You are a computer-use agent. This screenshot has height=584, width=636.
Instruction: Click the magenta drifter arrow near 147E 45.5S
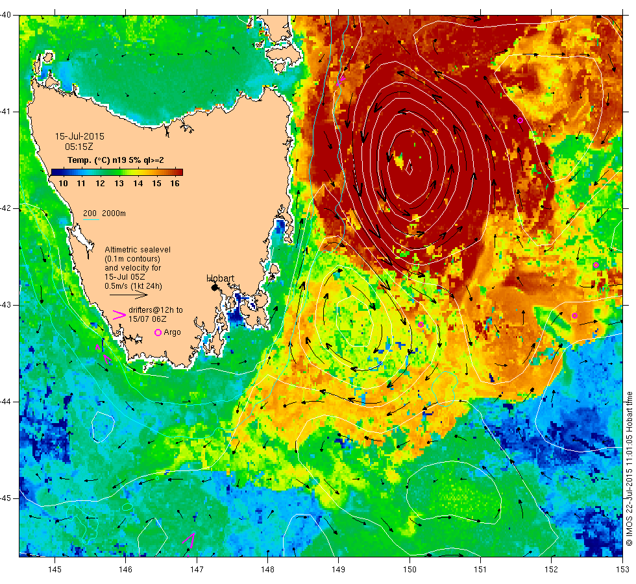(x=189, y=540)
